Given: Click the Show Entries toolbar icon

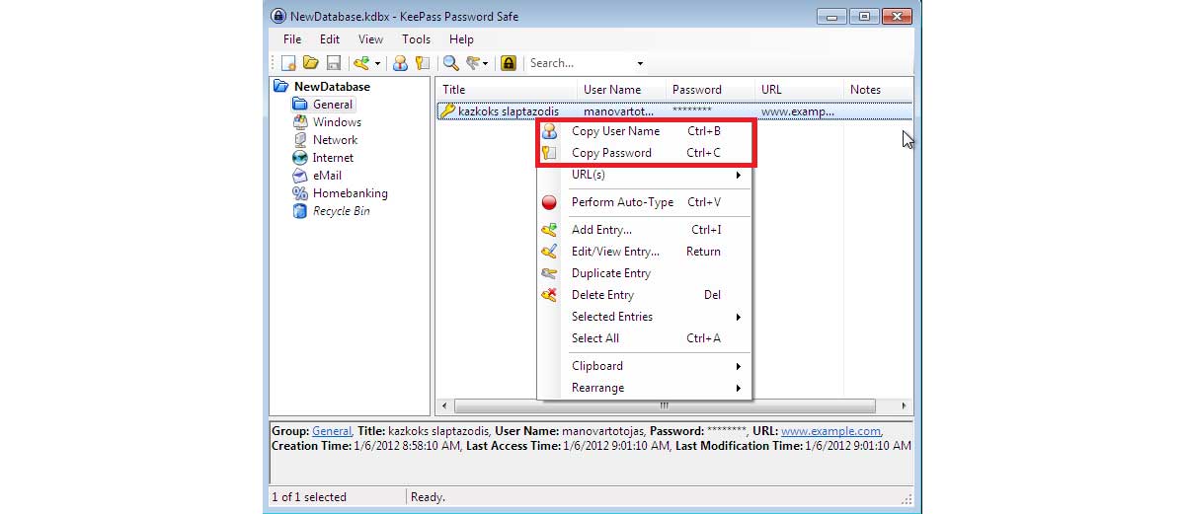Looking at the screenshot, I should point(473,63).
